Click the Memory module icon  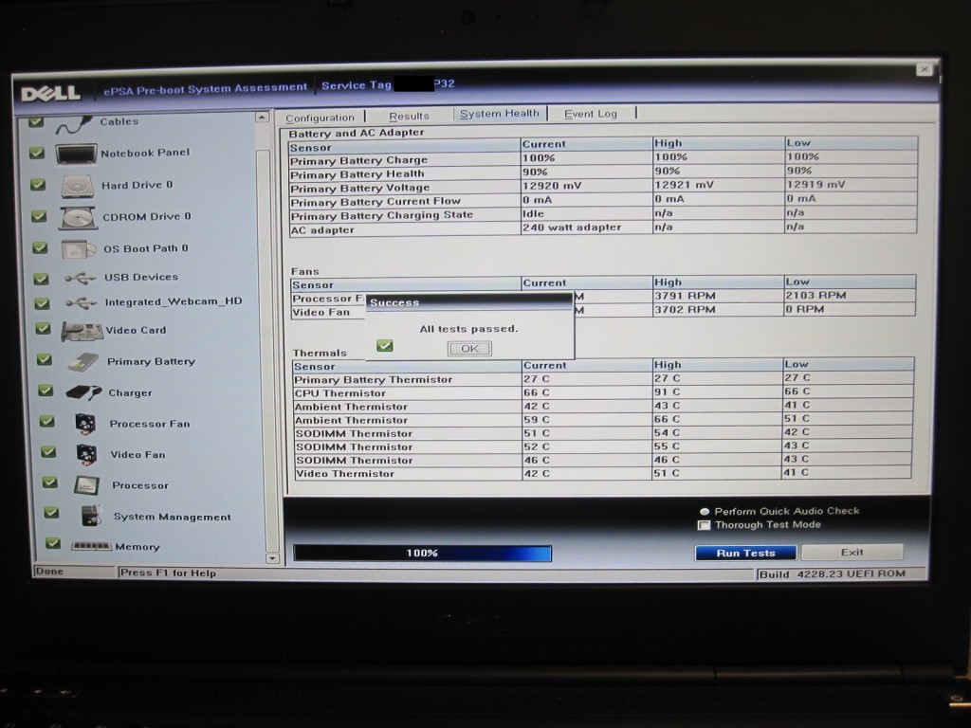(92, 546)
